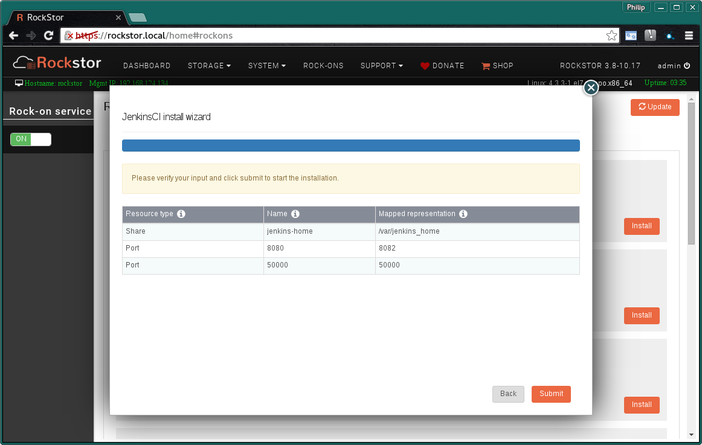The width and height of the screenshot is (702, 445).
Task: Click the scrollbar up arrow
Action: (691, 99)
